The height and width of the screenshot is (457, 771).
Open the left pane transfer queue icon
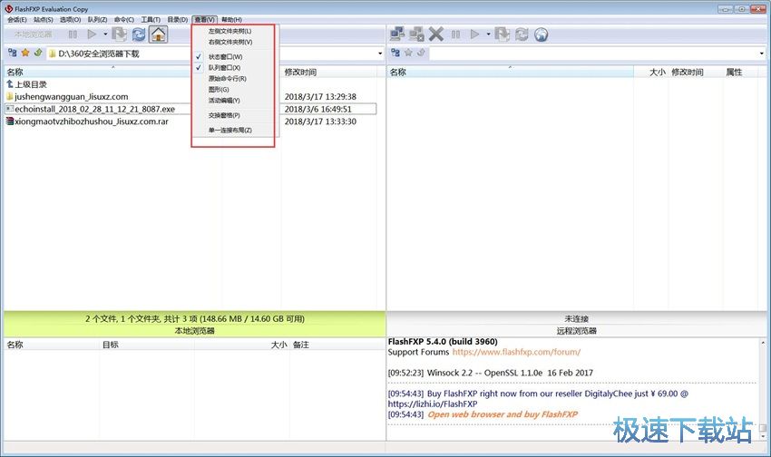(119, 34)
